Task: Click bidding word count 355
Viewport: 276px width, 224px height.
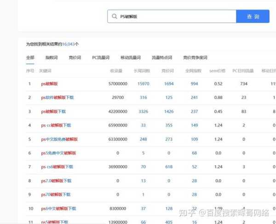Action: coord(169,126)
